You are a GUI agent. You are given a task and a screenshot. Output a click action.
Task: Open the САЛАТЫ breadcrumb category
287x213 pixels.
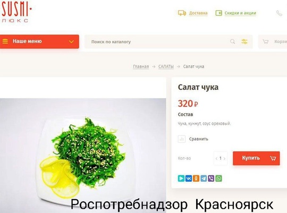tap(166, 66)
